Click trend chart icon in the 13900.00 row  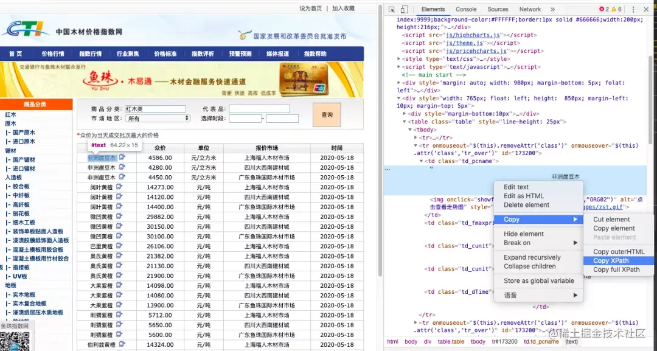coord(119,305)
